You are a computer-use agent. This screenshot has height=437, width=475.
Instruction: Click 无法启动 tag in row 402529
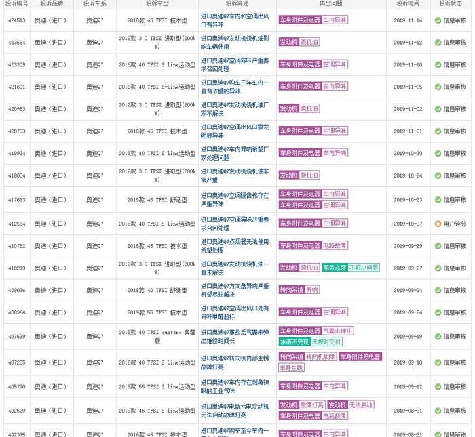point(360,404)
